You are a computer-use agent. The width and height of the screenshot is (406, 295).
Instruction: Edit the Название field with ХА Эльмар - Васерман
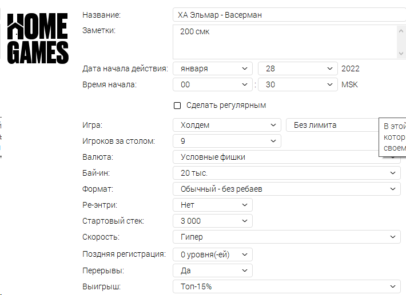(289, 15)
